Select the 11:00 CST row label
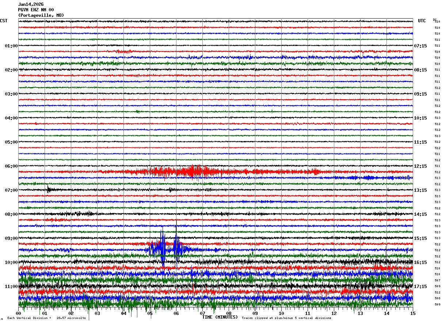 [11, 287]
